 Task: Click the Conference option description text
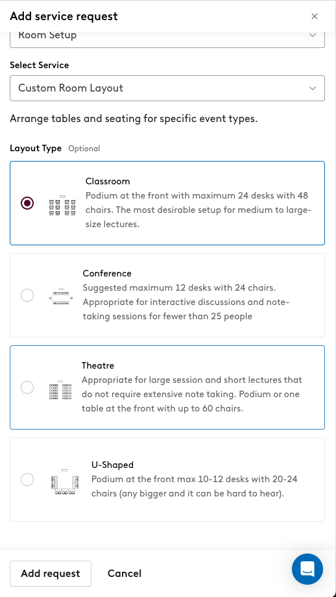coord(186,302)
